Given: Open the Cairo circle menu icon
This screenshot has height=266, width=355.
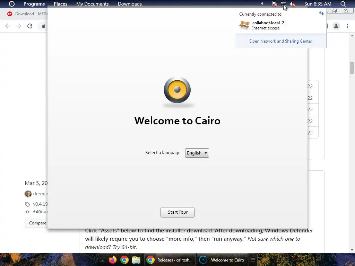Looking at the screenshot, I should click(11, 4).
